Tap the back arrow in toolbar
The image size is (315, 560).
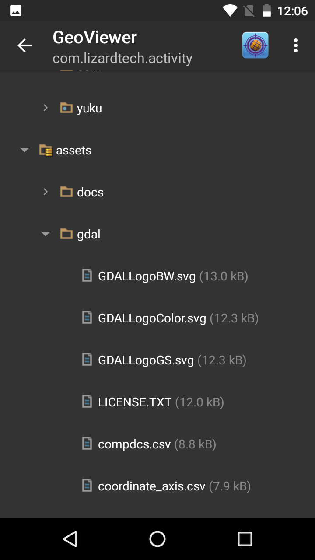pyautogui.click(x=24, y=45)
